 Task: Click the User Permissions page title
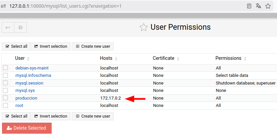(180, 27)
